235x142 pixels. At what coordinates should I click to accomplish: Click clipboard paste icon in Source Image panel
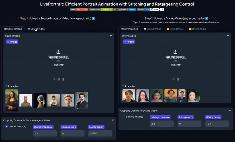pos(63,79)
